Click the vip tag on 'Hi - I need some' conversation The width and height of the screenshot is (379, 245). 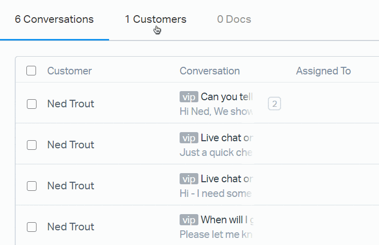click(x=189, y=179)
